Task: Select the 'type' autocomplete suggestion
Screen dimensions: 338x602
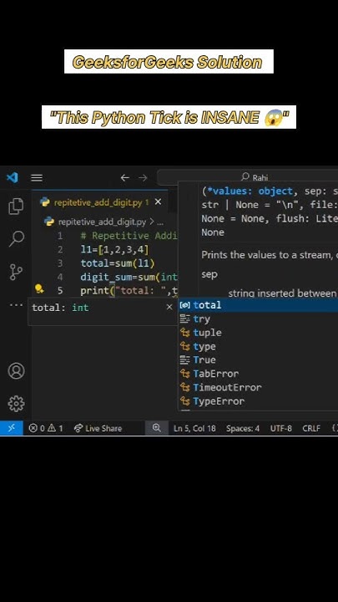Action: [259, 347]
